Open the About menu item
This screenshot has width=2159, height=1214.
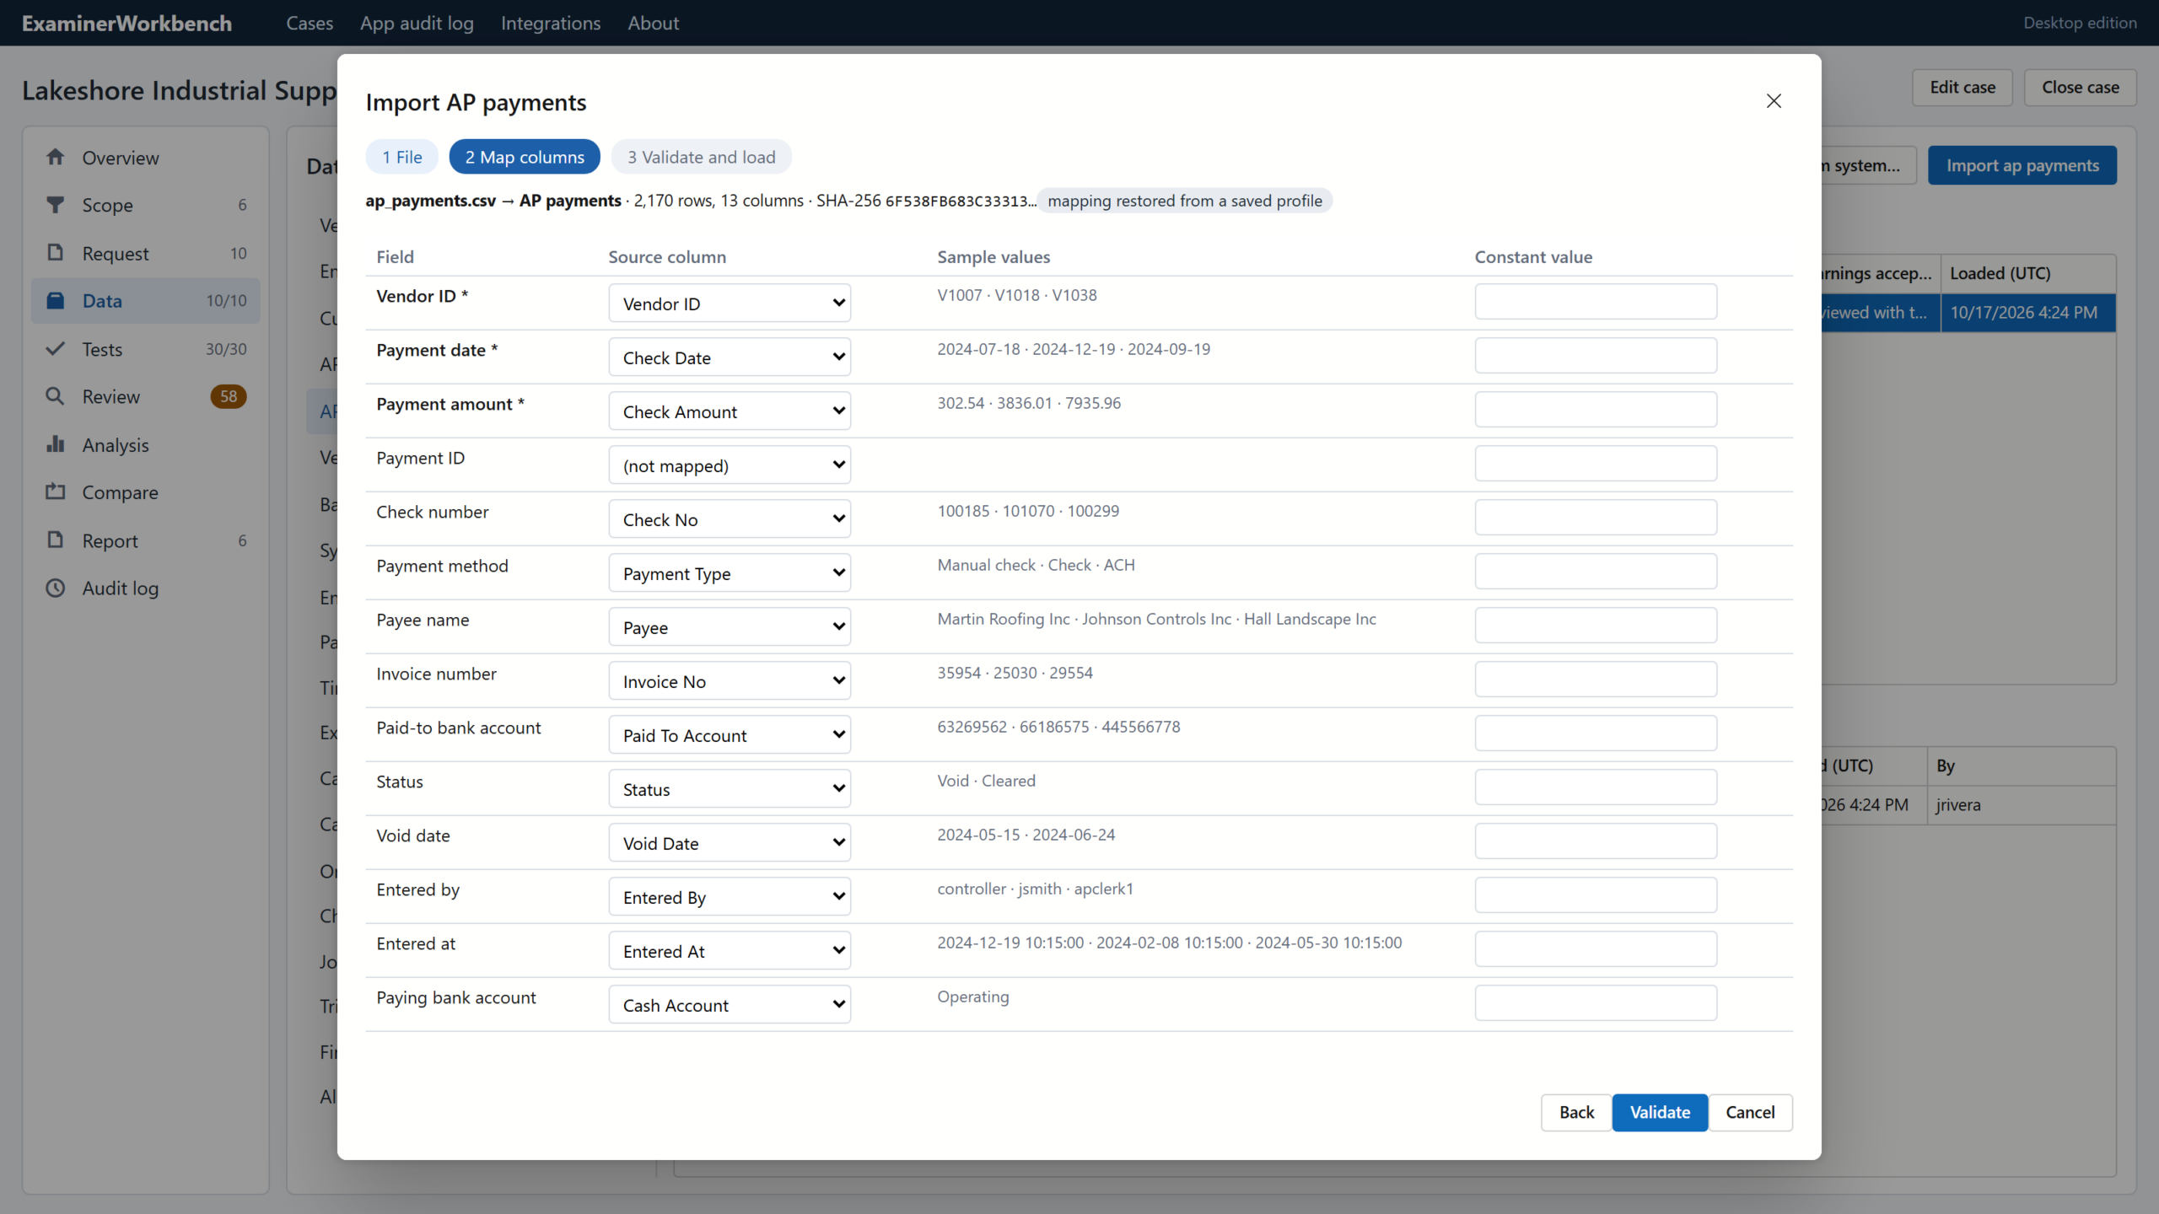point(653,23)
